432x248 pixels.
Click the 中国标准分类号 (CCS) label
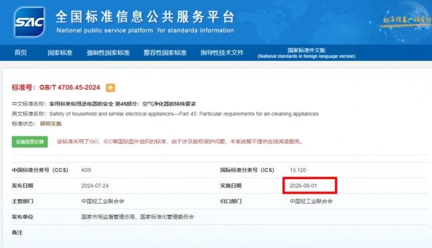click(40, 170)
